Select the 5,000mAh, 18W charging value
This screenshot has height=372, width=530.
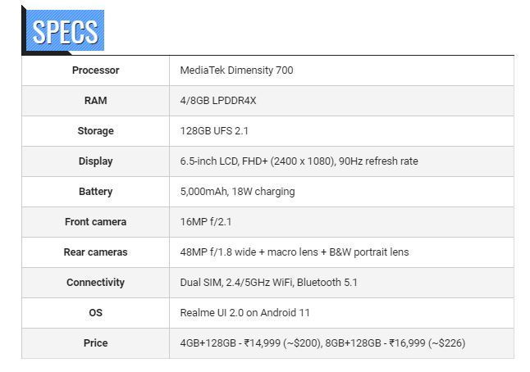(237, 192)
